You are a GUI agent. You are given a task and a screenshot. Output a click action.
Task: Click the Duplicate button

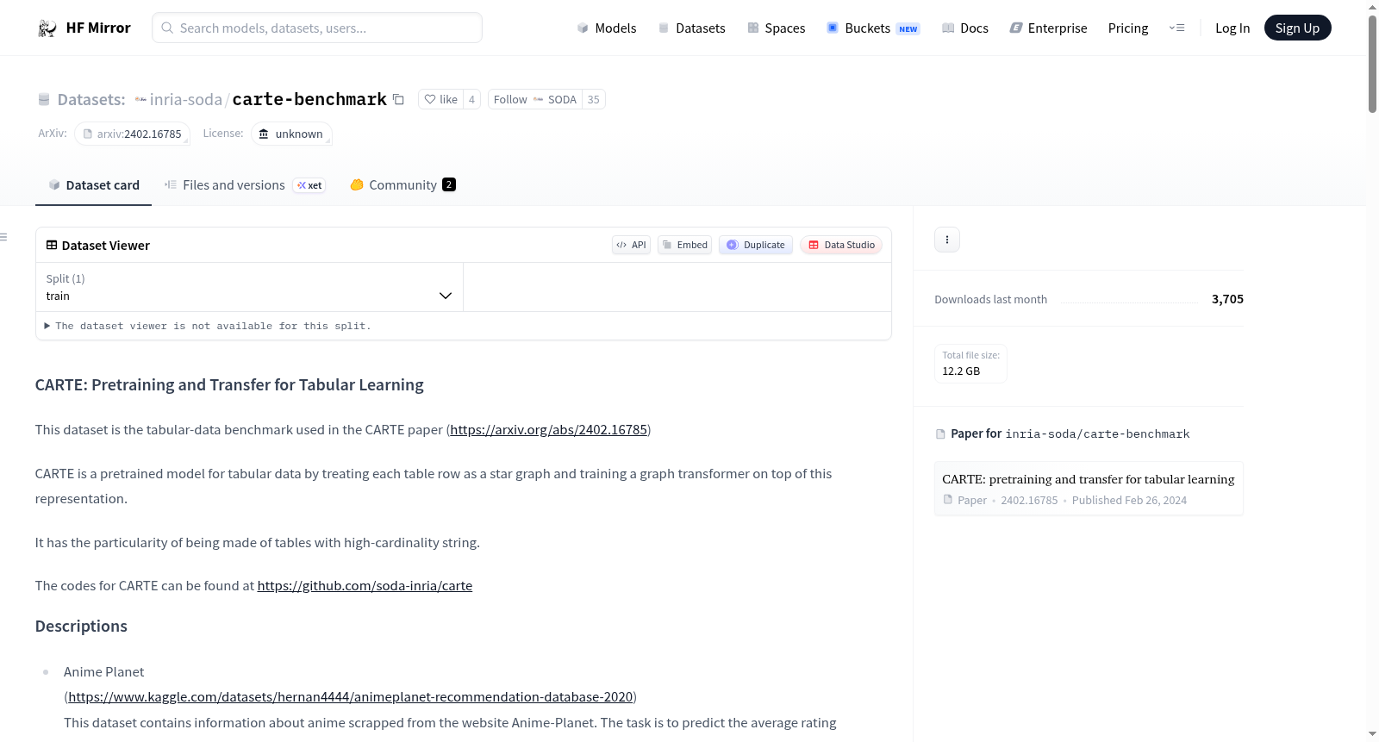756,245
